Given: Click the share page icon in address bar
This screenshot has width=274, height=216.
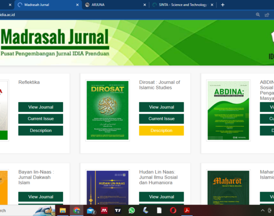Looking at the screenshot, I should (x=267, y=15).
